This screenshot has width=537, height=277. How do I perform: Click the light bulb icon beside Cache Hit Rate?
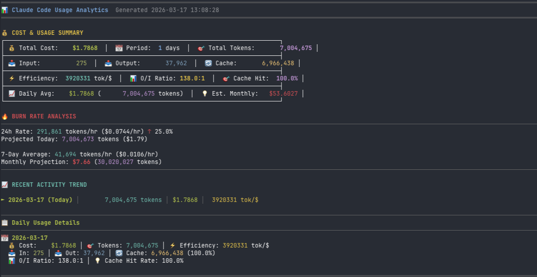click(97, 261)
